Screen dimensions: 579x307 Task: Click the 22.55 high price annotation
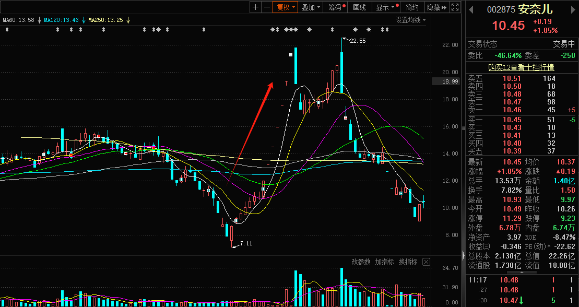pyautogui.click(x=358, y=41)
